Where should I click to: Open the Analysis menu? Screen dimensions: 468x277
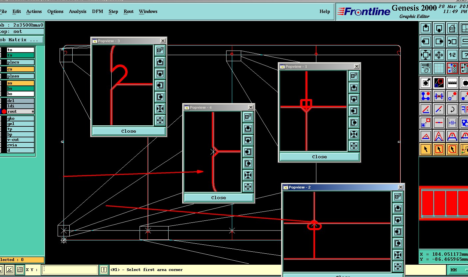click(78, 11)
